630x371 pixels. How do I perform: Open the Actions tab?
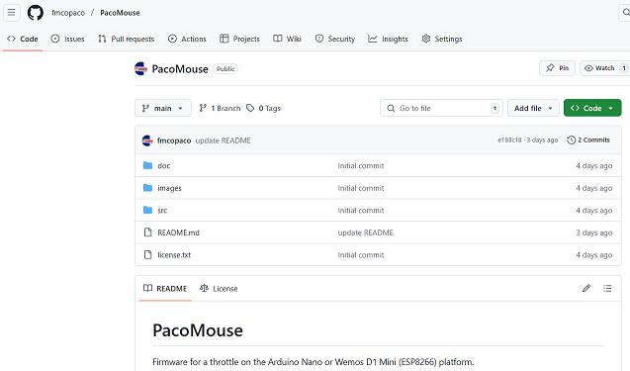[187, 39]
